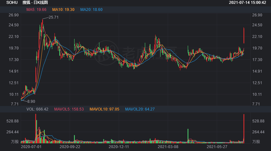Select the MA10: 19.30 indicator label
271x151 pixels.
click(63, 10)
